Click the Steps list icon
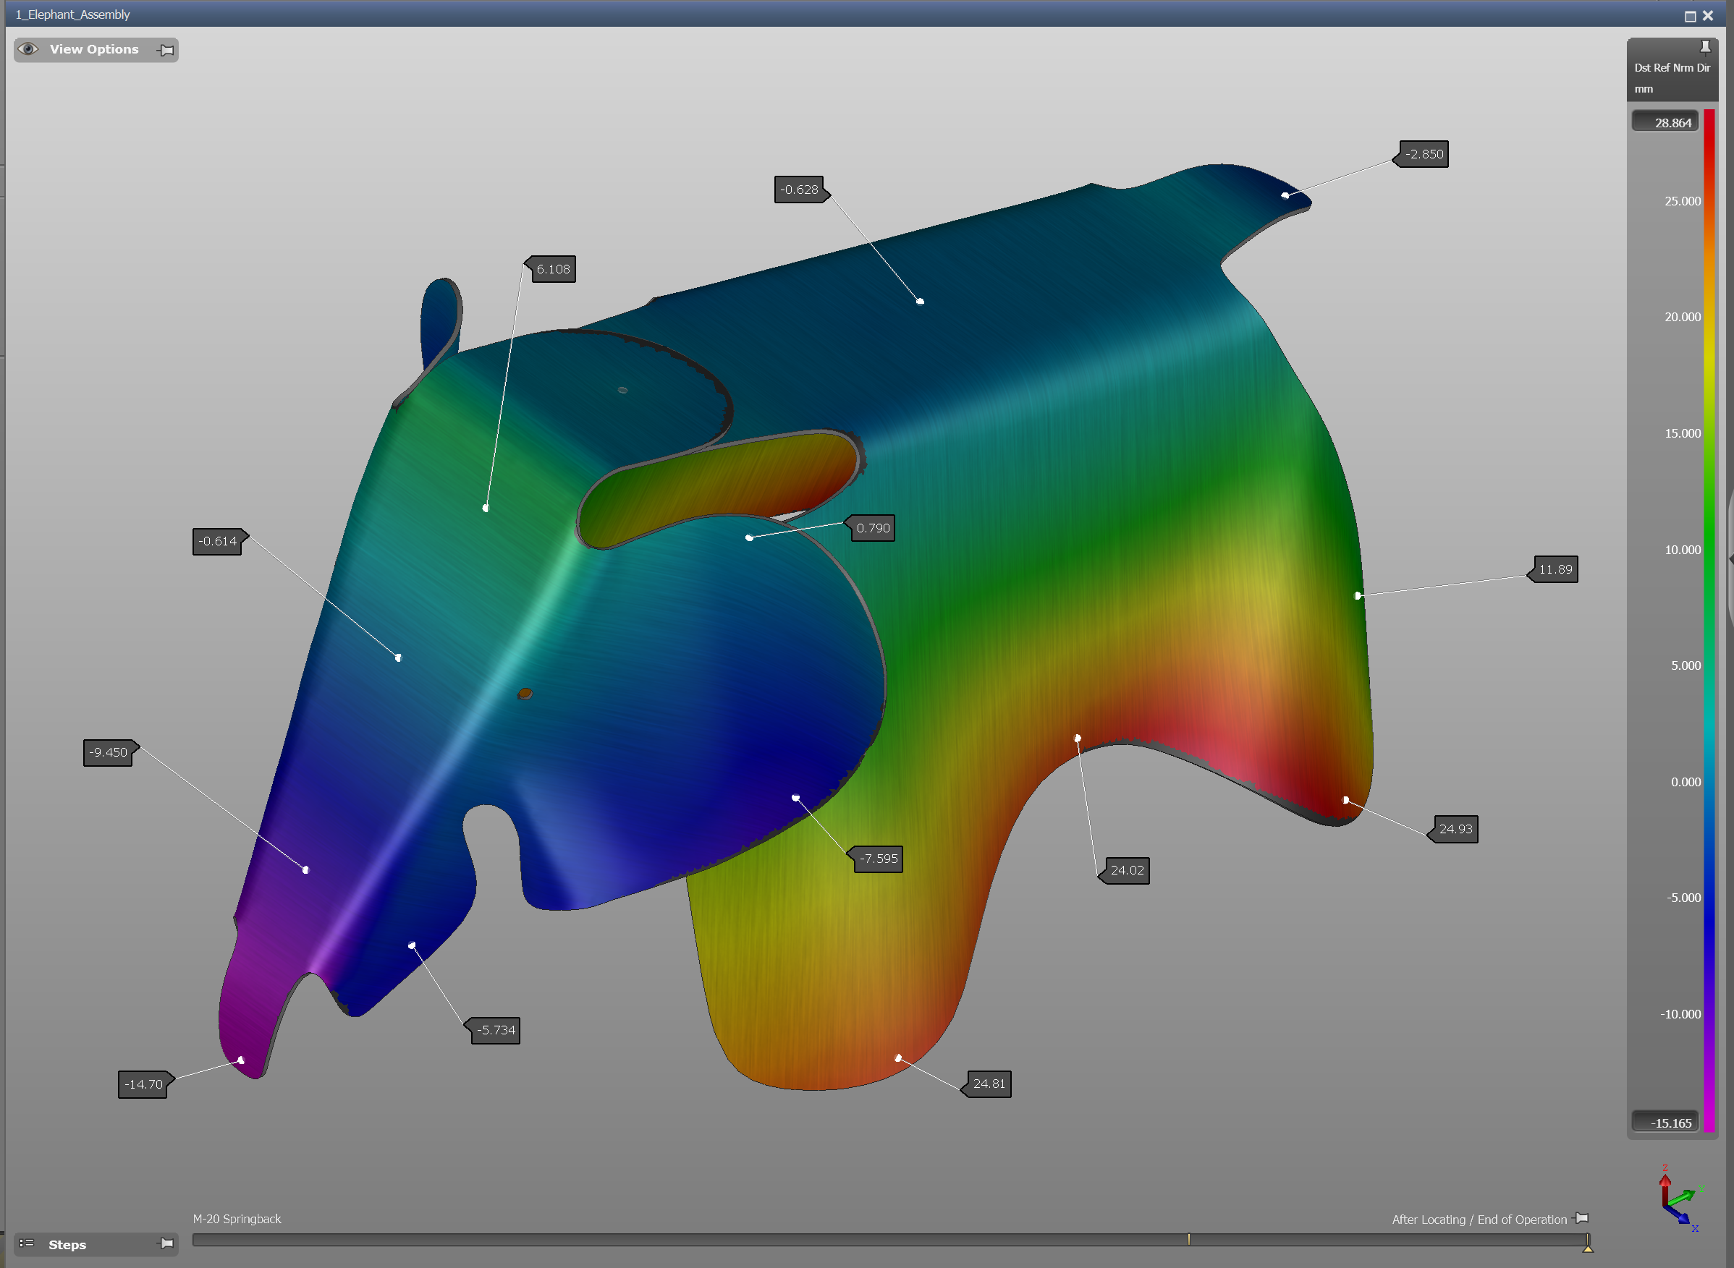 pyautogui.click(x=27, y=1243)
